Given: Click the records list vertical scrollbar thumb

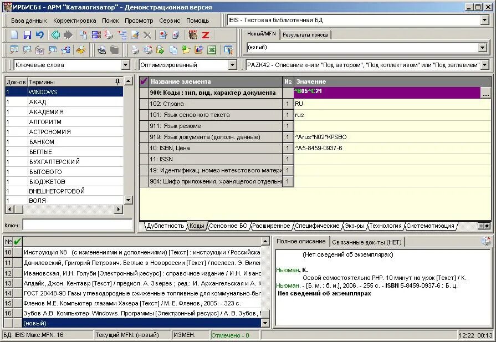Looking at the screenshot, I should pyautogui.click(x=265, y=314).
